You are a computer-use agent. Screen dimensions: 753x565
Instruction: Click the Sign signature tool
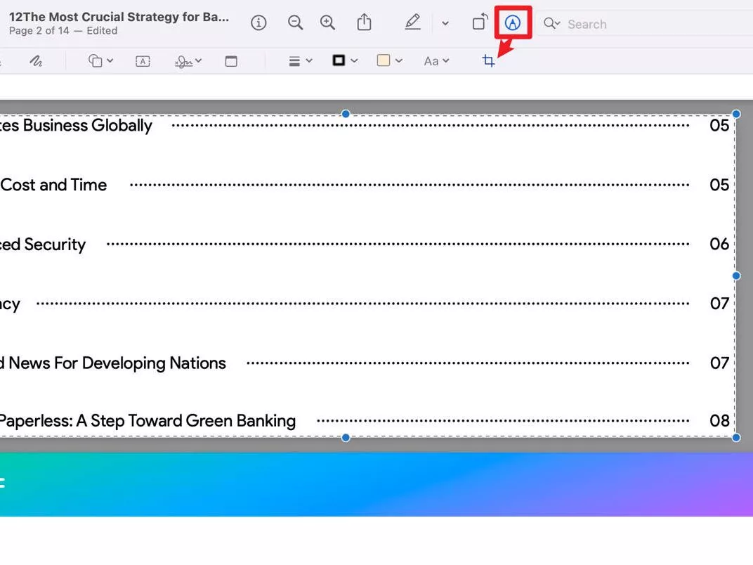pos(184,61)
